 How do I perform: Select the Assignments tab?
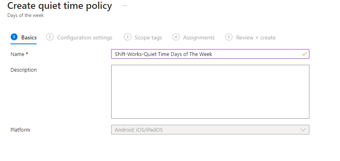click(x=199, y=37)
